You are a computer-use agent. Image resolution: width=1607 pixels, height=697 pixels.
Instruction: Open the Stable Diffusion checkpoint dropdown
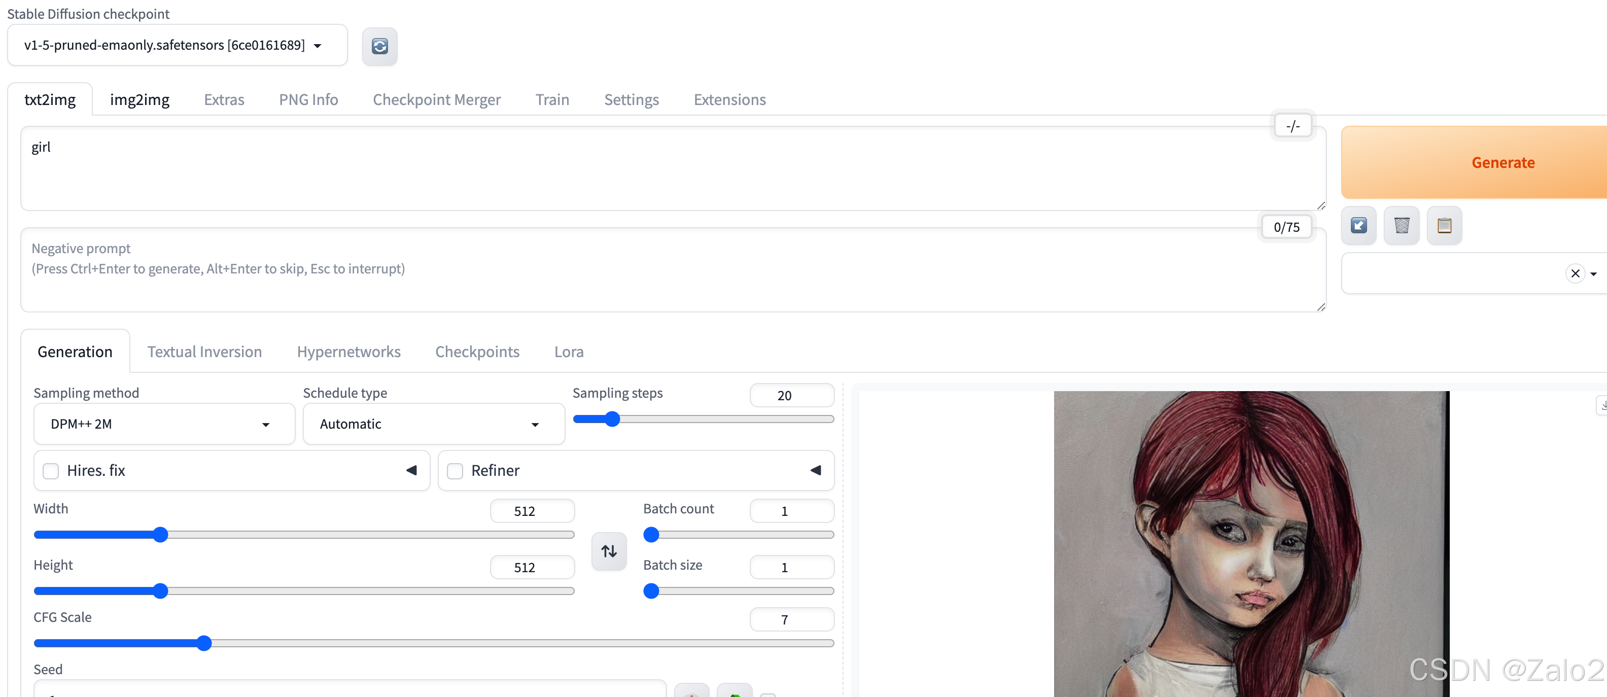177,45
